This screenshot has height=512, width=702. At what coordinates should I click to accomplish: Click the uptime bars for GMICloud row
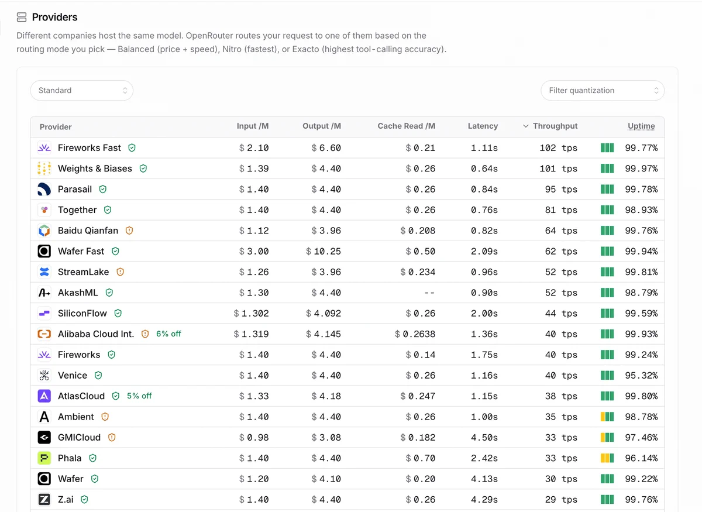pos(607,438)
